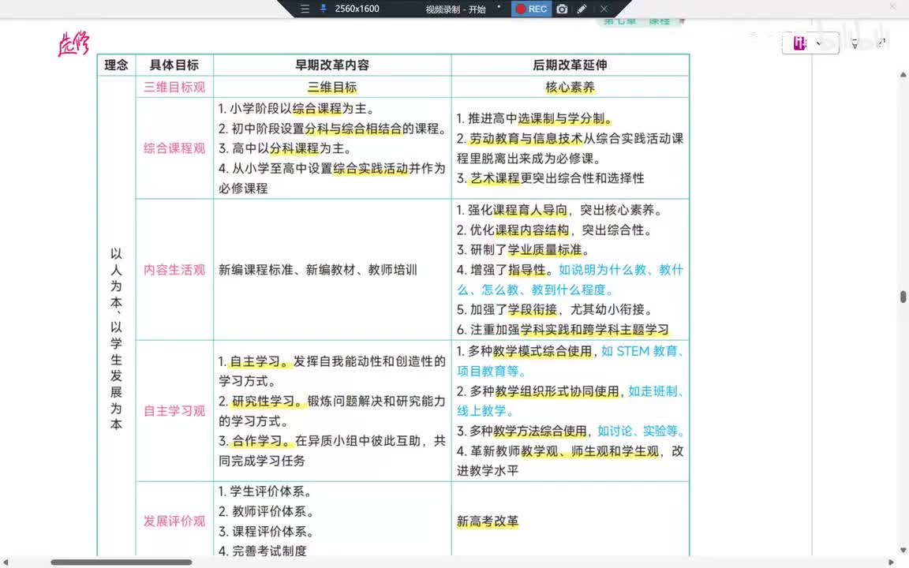Click the blue pin icon on recorder bar
909x568 pixels.
323,9
